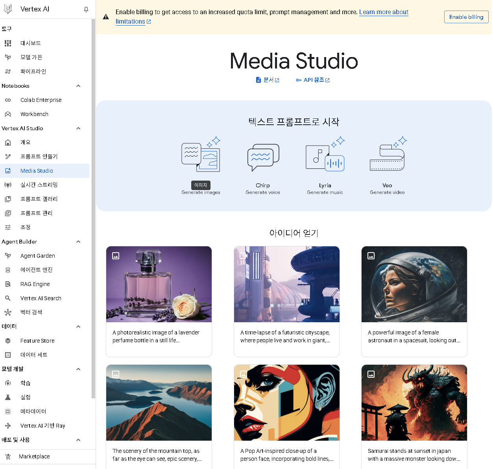Click 메타데이터 icon
Viewport: 493px width, 469px height.
tap(8, 412)
